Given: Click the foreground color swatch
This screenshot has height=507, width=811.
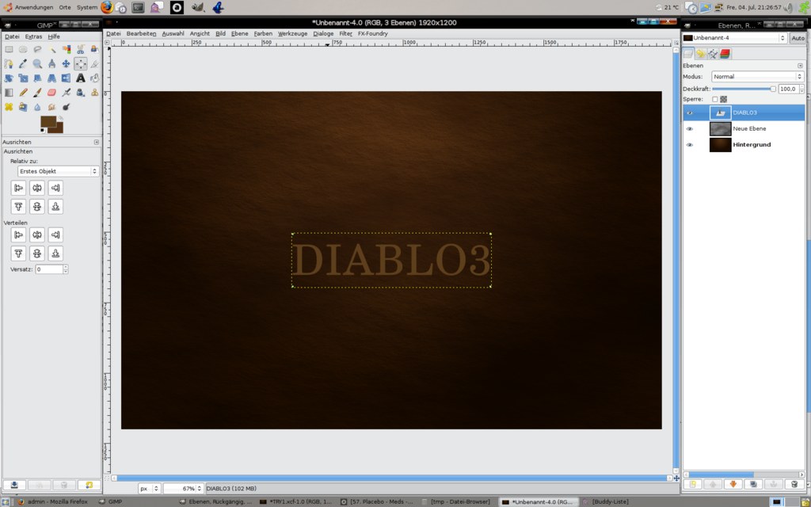Looking at the screenshot, I should click(48, 122).
